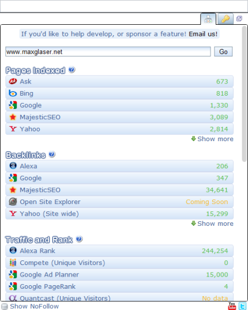248x310 pixels.
Task: Open Google Ad Planner value 15,000
Action: tap(217, 275)
